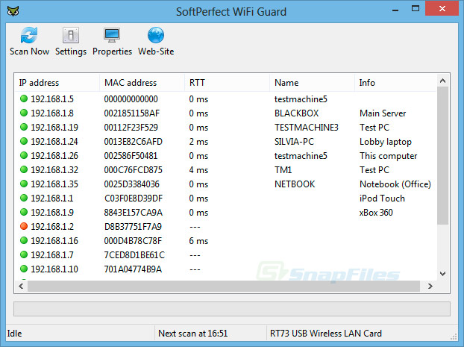Click green status dot for 192.168.1.1

point(24,198)
